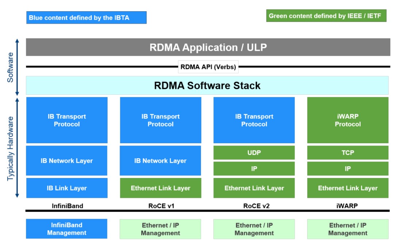Click the vertical Software label
394x245 pixels.
point(10,67)
